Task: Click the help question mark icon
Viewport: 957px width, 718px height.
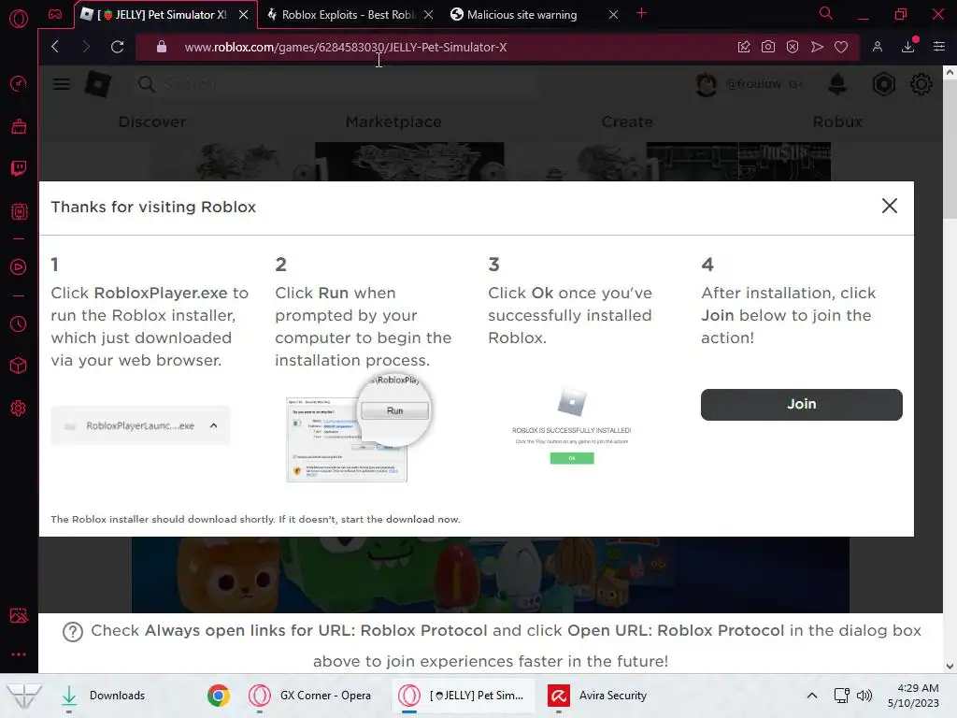Action: [73, 632]
